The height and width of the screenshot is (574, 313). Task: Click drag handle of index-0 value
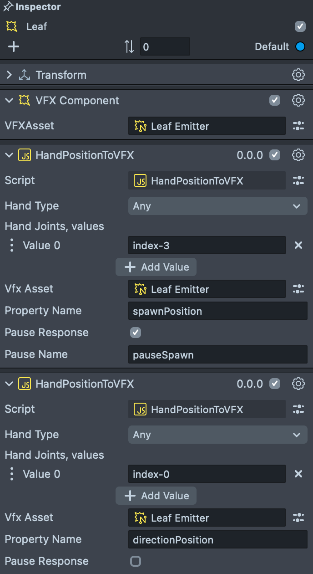(12, 474)
